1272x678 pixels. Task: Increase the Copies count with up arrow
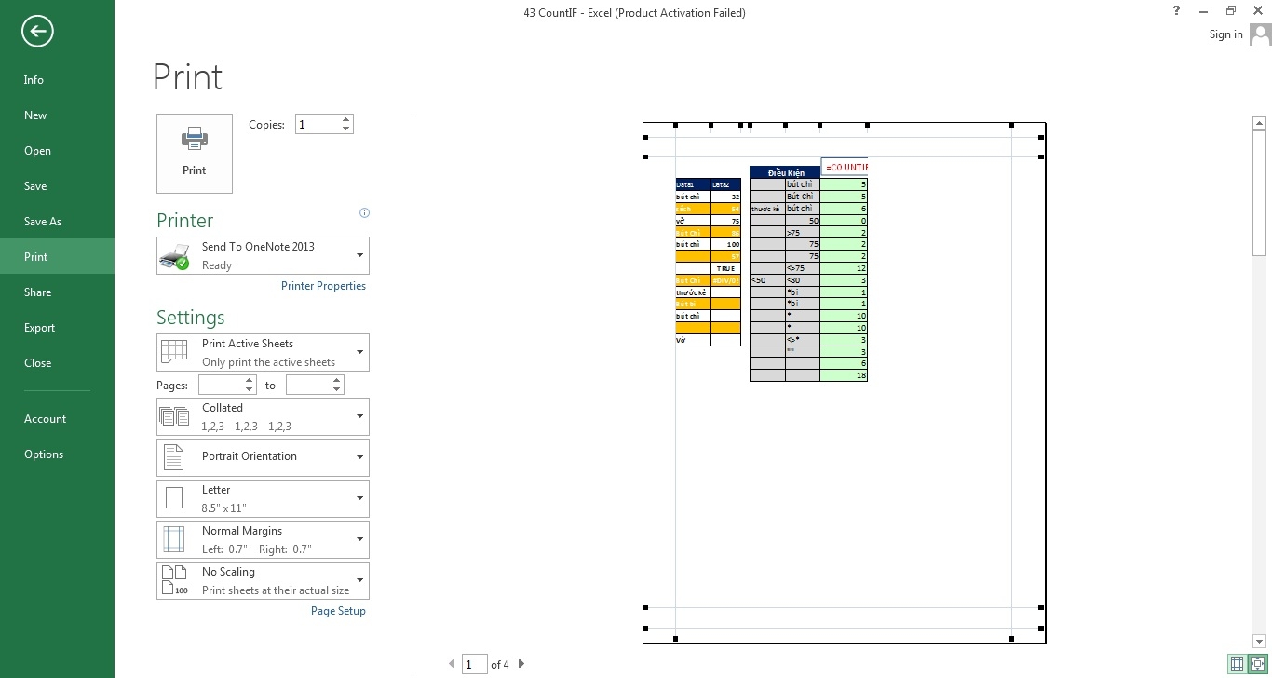coord(346,119)
